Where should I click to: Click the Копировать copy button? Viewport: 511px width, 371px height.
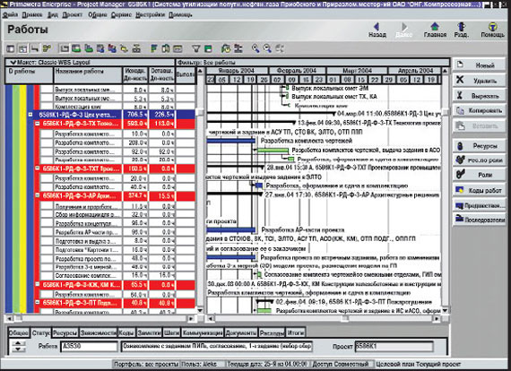tap(479, 111)
